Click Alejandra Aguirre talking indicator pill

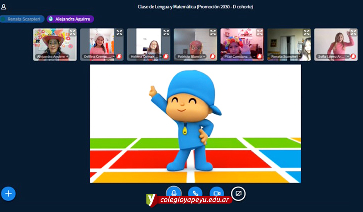pos(70,19)
